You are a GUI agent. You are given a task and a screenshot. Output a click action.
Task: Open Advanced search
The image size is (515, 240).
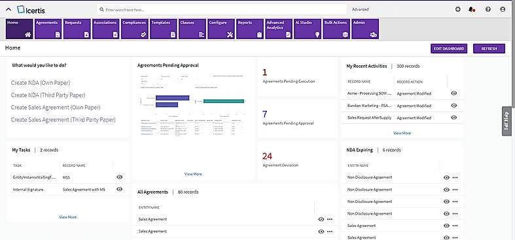click(x=361, y=10)
